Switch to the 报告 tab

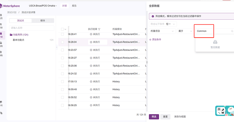74,6
